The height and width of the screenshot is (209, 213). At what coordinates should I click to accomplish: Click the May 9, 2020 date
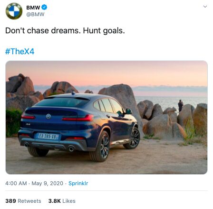(x=48, y=183)
